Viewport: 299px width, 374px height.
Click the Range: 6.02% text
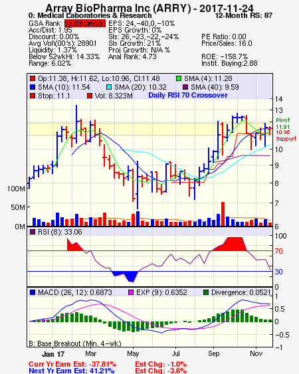pos(50,64)
